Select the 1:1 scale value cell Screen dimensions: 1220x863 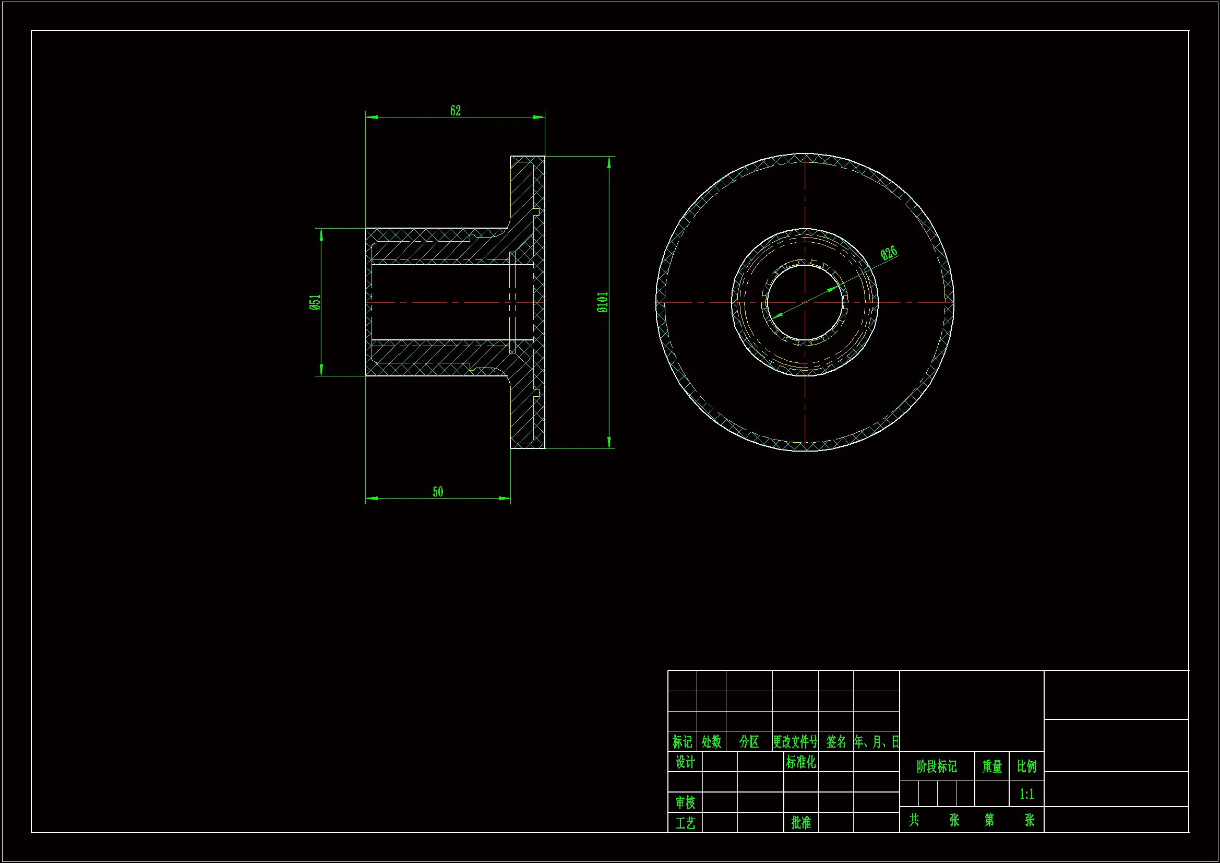click(1026, 794)
